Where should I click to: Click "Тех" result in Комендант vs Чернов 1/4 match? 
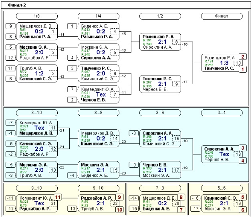pos(101,95)
